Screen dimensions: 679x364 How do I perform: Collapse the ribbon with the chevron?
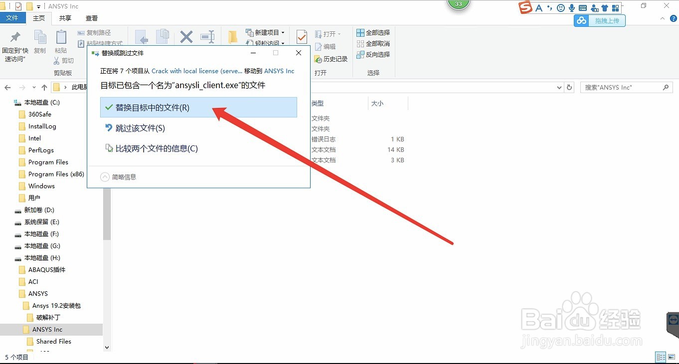click(x=663, y=18)
